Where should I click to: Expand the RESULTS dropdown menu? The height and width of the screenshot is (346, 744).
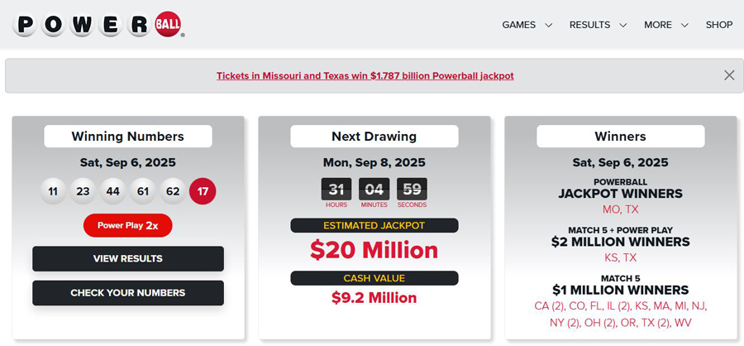[x=598, y=25]
